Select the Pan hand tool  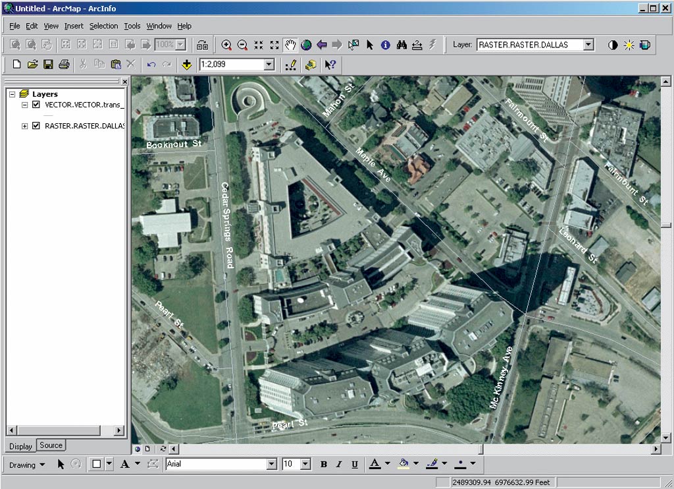pos(290,45)
